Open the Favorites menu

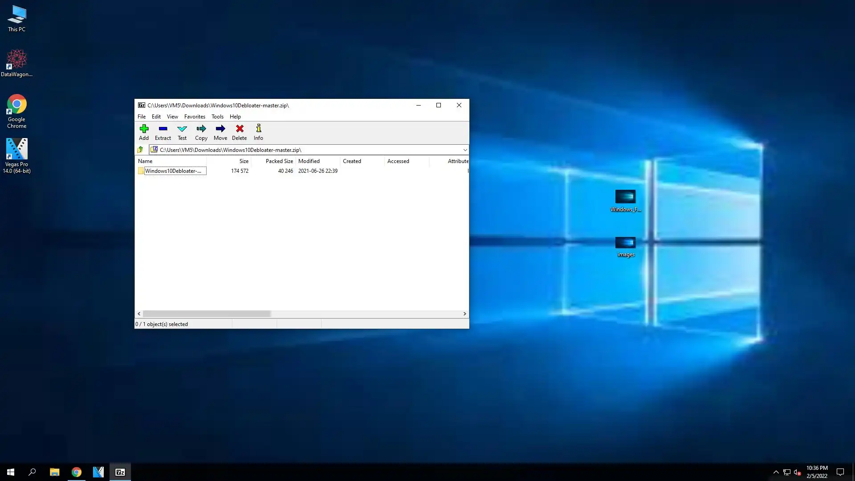point(195,117)
